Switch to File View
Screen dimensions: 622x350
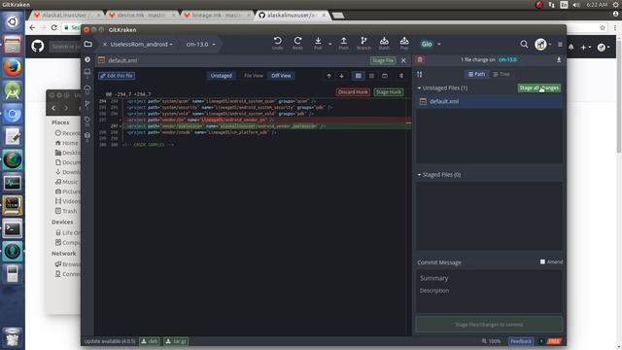pyautogui.click(x=254, y=76)
